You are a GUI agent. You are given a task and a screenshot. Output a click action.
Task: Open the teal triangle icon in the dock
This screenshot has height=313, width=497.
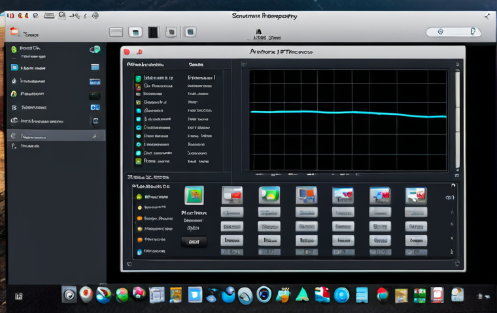point(302,295)
